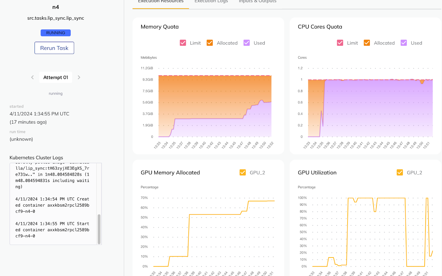
Task: Select the Attempt 01 label
Action: (56, 77)
